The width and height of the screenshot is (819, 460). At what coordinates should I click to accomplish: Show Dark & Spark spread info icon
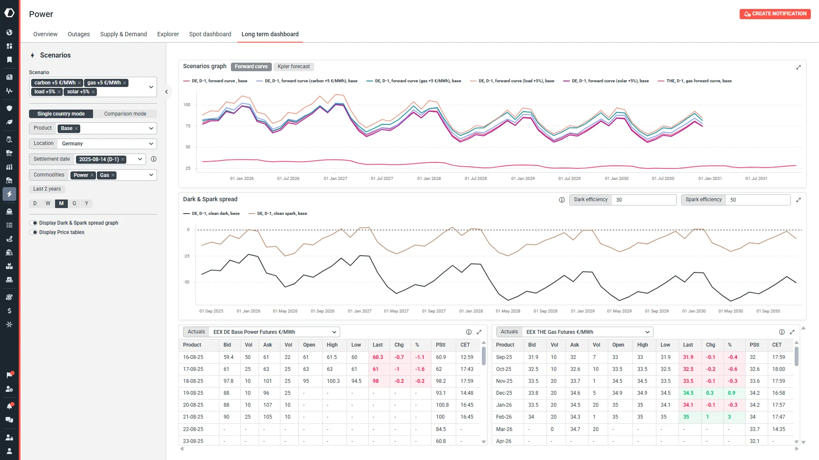click(x=562, y=200)
